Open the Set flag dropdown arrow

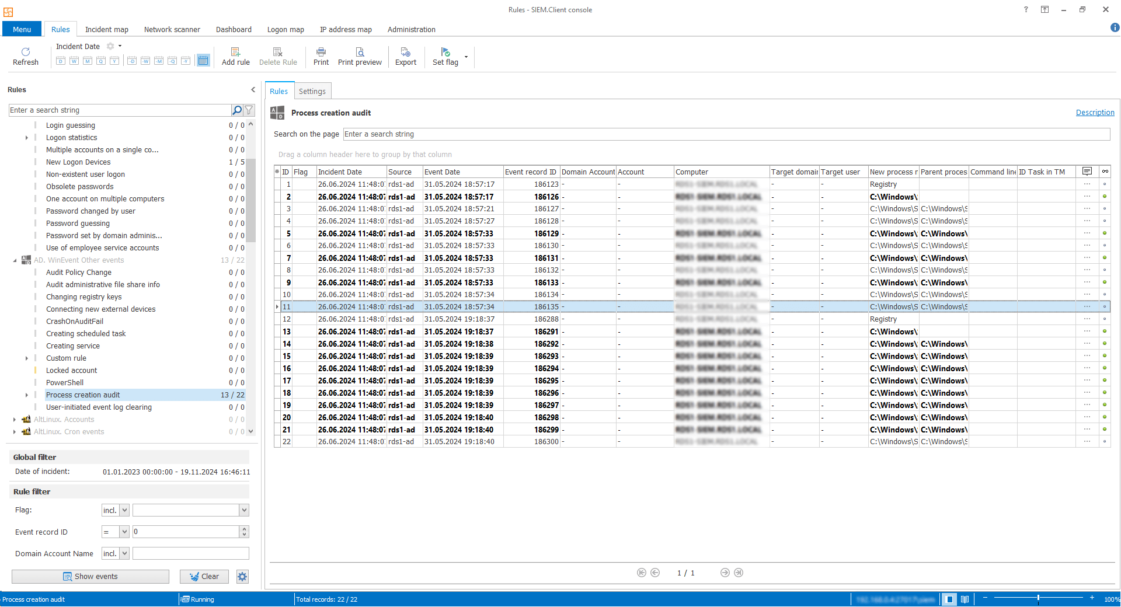tap(466, 57)
